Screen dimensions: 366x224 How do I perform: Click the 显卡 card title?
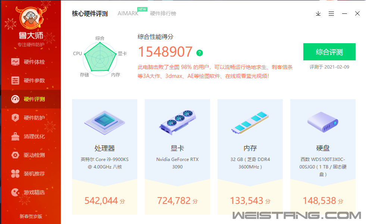pyautogui.click(x=177, y=148)
